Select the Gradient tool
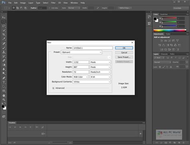The width and height of the screenshot is (190, 145). click(x=4, y=65)
